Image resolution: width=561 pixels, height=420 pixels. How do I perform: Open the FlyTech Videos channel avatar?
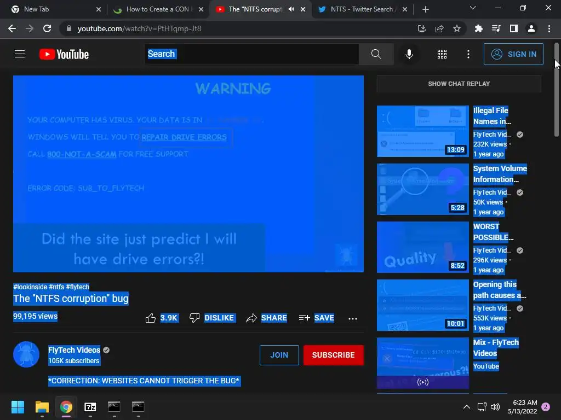[x=26, y=354]
